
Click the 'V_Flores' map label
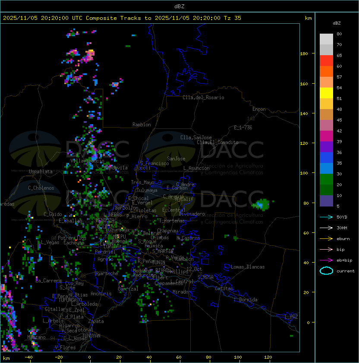(x=65, y=347)
